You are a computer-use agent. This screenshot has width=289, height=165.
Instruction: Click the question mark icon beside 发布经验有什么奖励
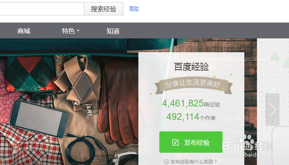click(x=166, y=162)
